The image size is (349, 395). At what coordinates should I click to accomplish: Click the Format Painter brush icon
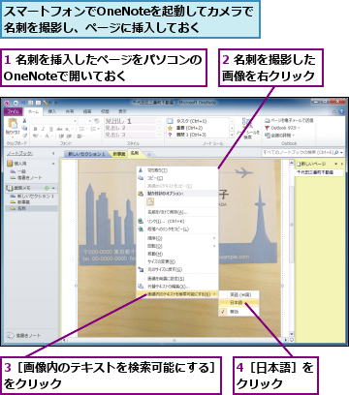pos(24,136)
